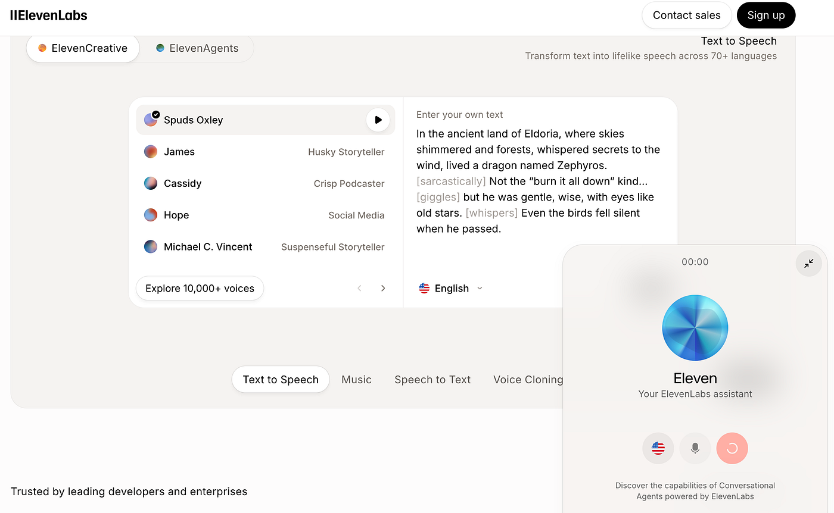Change assistant language via flag button
The image size is (834, 513).
(658, 448)
